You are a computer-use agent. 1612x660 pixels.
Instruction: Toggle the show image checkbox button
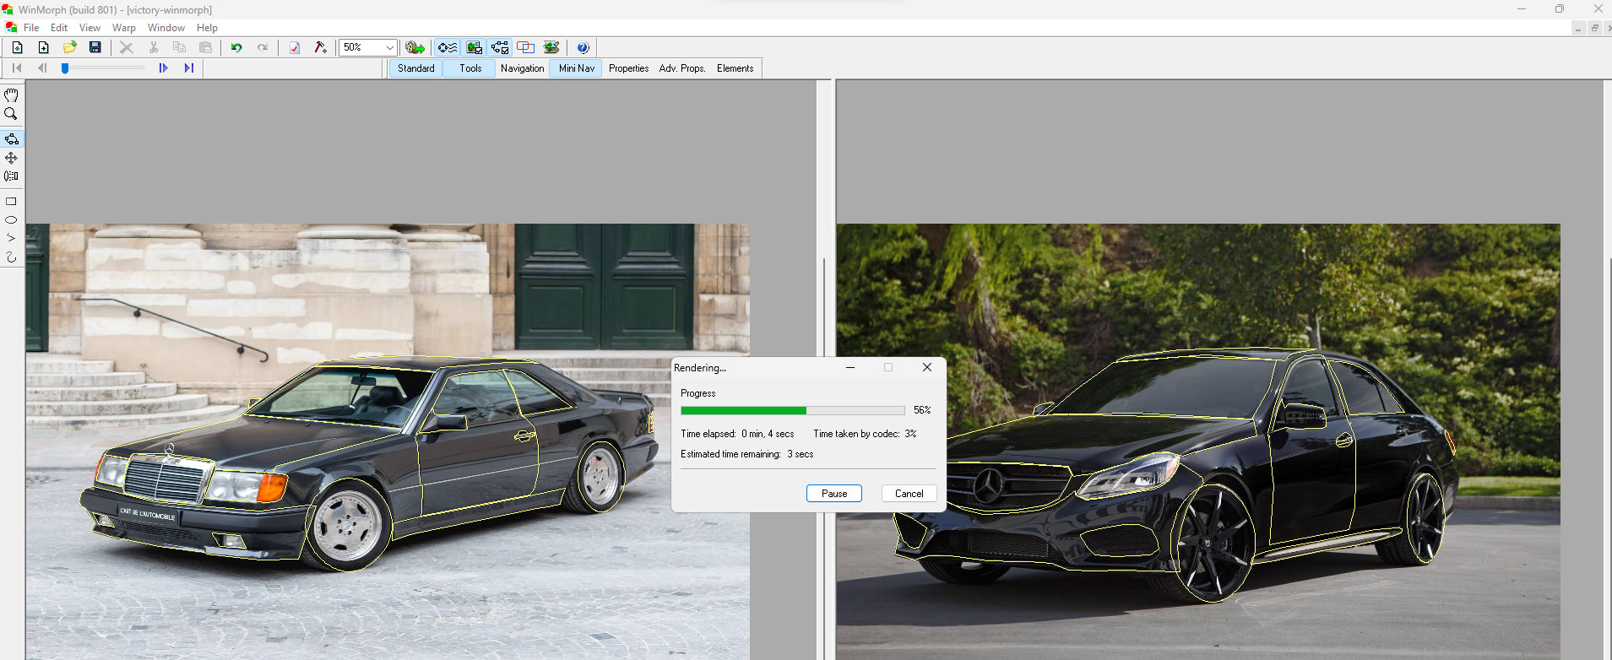click(474, 47)
